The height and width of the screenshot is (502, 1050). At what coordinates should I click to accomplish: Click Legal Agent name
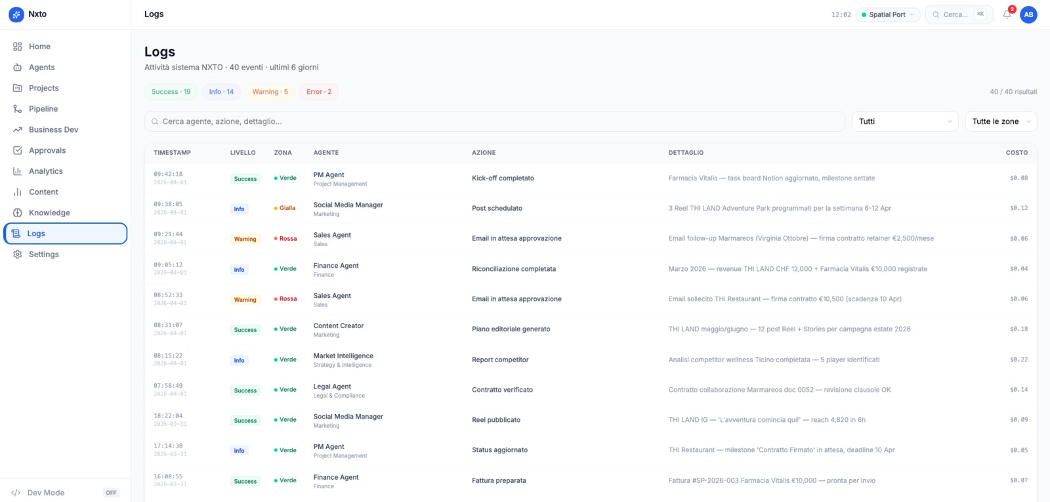coord(332,387)
